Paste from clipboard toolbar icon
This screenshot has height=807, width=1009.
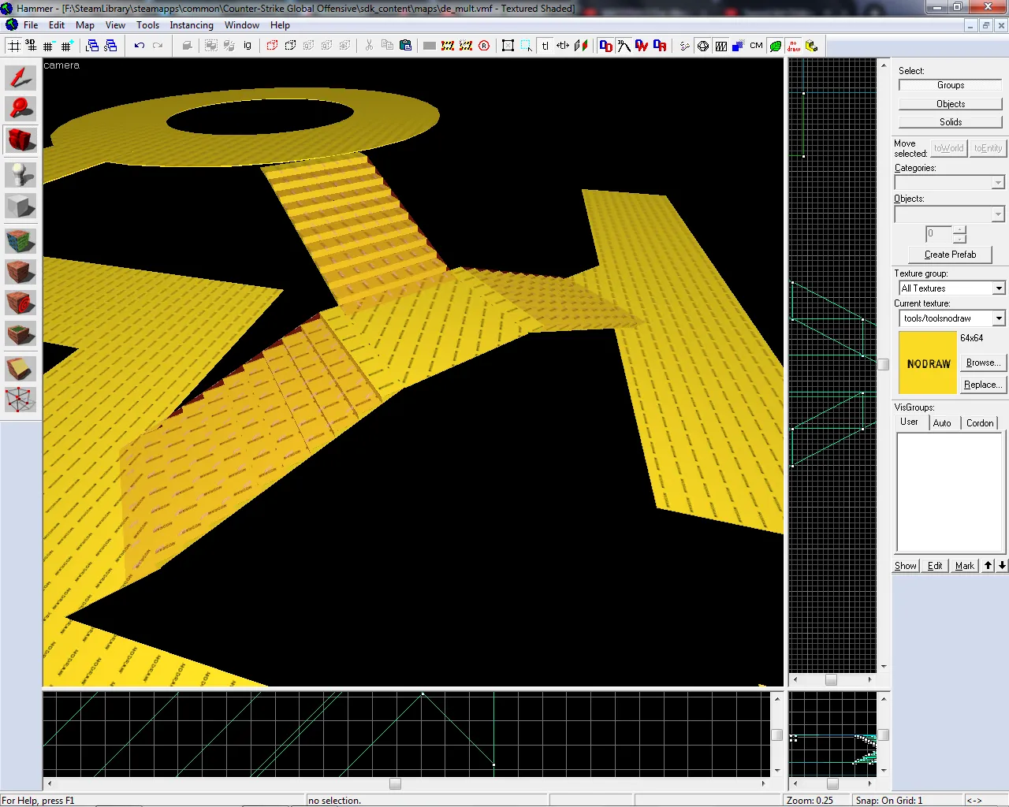405,46
